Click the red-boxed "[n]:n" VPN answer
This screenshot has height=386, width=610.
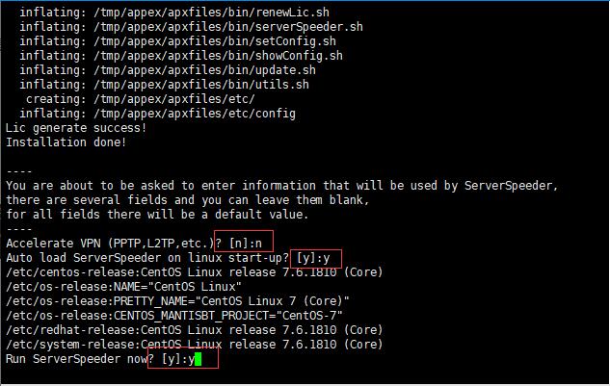245,244
